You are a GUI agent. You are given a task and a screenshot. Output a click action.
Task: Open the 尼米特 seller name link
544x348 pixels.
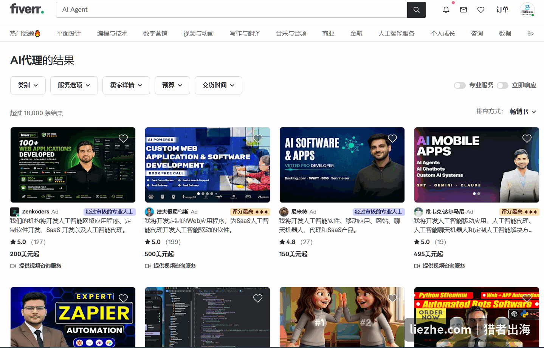pos(299,212)
